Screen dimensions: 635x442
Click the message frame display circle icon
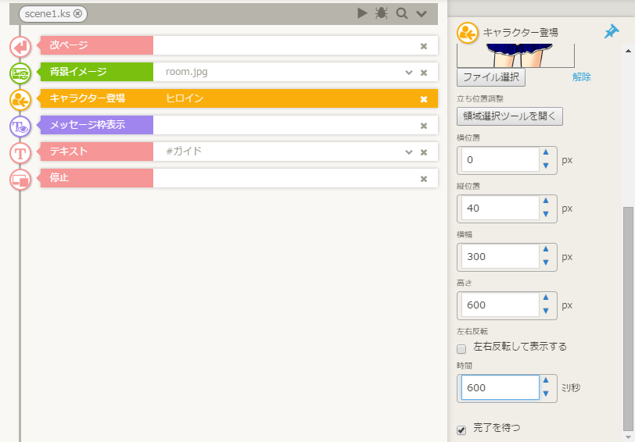click(20, 127)
